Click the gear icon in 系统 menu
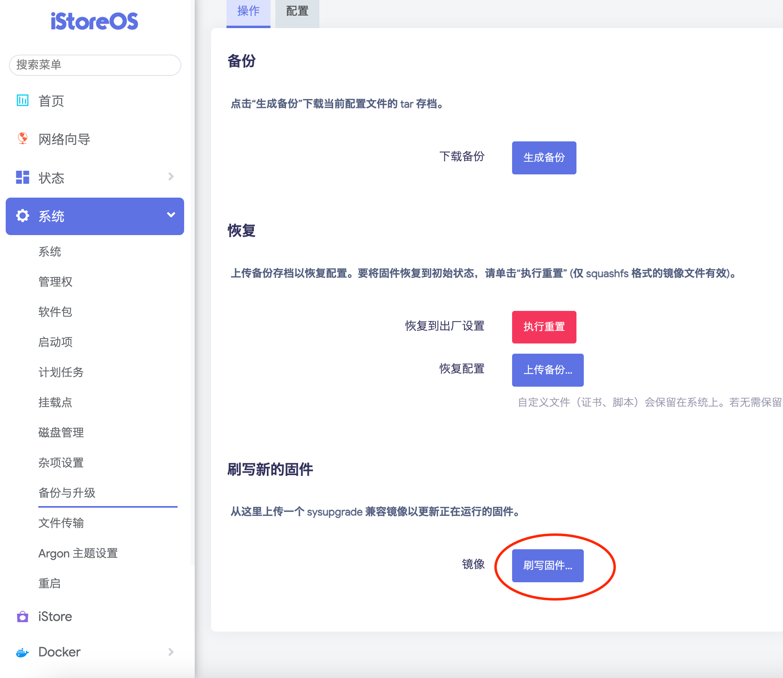Image resolution: width=783 pixels, height=678 pixels. click(22, 216)
